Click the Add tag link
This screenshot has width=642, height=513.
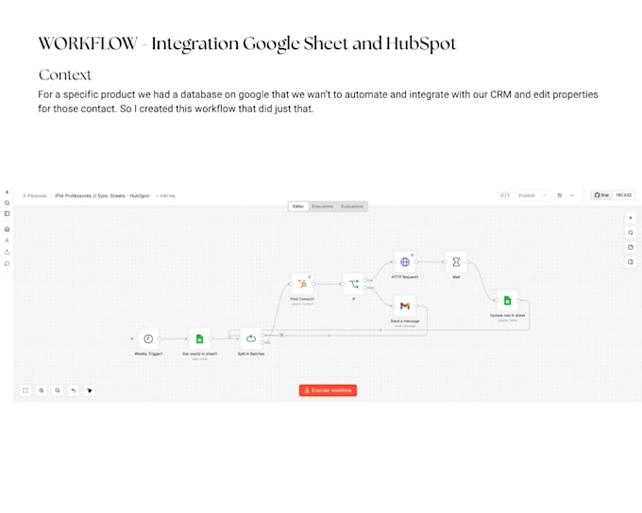point(166,196)
